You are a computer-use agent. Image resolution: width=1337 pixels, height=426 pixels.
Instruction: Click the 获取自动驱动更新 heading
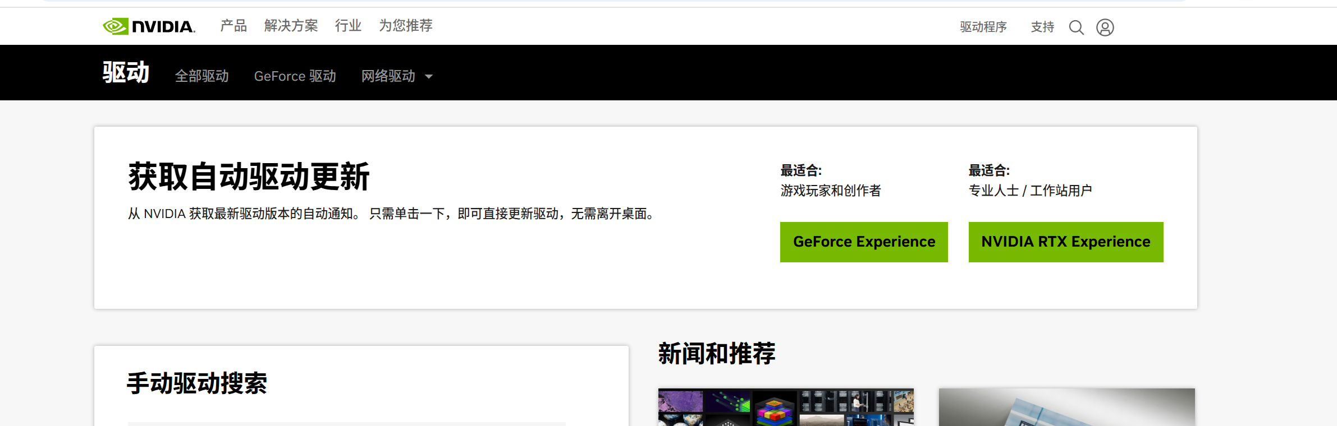(x=249, y=177)
